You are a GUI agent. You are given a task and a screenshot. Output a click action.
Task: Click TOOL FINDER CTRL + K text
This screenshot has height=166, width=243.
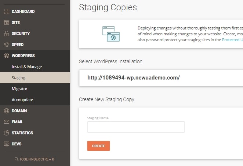coord(37,159)
